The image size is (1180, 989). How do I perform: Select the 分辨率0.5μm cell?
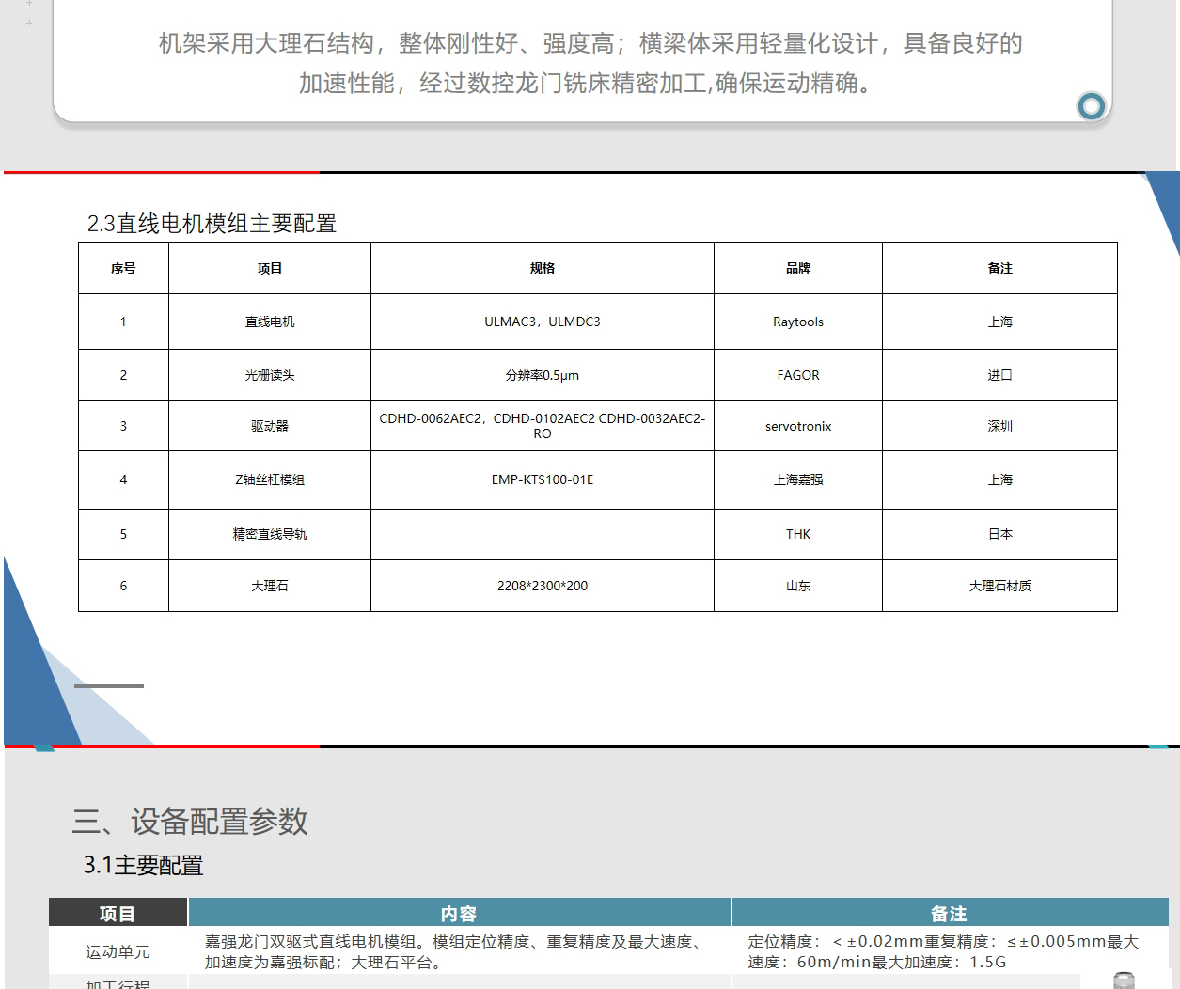tap(542, 376)
